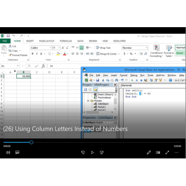
Task: Toggle closed captions
Action: [x=17, y=153]
